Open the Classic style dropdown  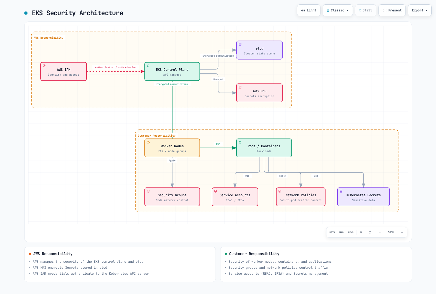[338, 10]
